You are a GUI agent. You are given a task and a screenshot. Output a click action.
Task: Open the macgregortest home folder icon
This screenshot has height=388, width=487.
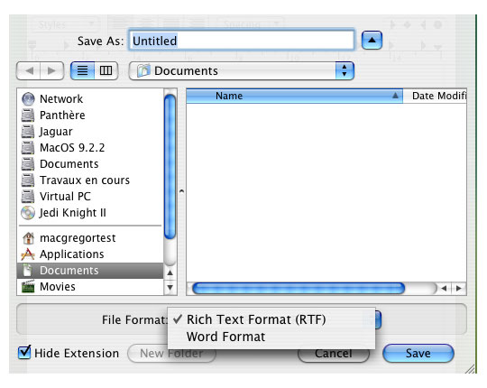(28, 238)
